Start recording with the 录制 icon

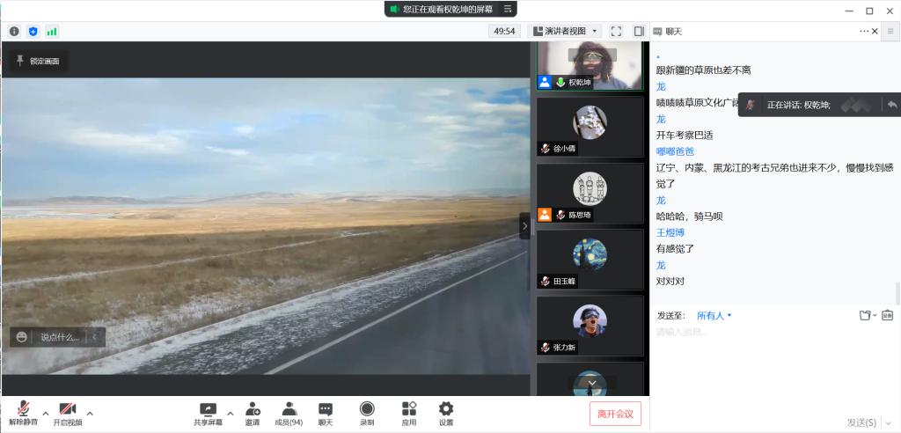pyautogui.click(x=367, y=412)
